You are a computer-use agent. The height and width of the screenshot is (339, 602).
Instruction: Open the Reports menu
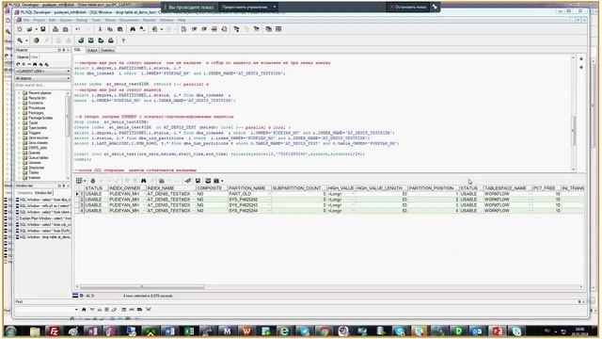pyautogui.click(x=149, y=20)
